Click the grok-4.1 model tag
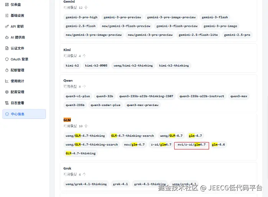This screenshot has height=197, width=268. pyautogui.click(x=120, y=184)
